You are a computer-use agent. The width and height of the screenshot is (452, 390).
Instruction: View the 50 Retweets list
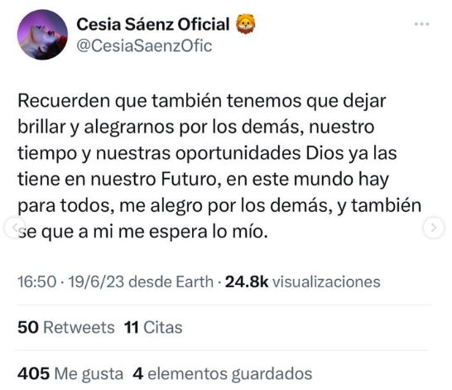point(66,327)
